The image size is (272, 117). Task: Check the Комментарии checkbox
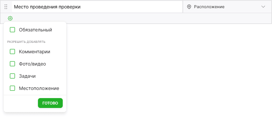click(x=12, y=52)
